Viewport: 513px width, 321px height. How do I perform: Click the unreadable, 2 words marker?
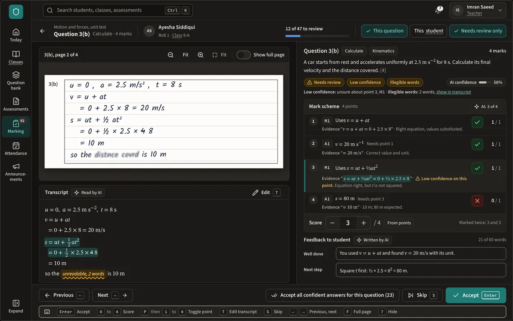pyautogui.click(x=83, y=274)
